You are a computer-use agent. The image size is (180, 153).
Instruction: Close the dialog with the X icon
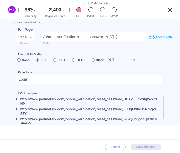point(170,10)
